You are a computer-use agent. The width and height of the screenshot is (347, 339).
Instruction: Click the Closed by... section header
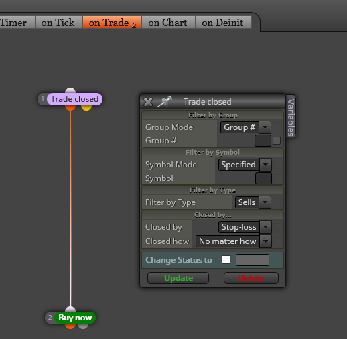(x=213, y=215)
